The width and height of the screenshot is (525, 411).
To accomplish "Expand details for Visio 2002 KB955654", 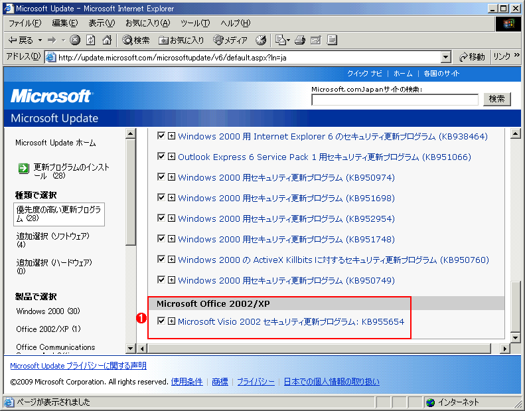I will (171, 321).
